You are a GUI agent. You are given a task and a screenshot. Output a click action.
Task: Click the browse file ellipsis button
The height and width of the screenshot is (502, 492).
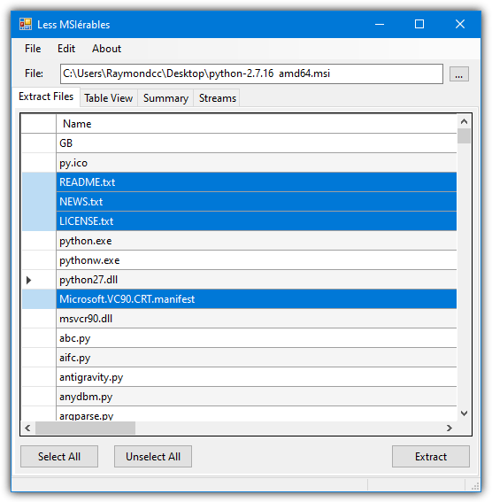click(x=458, y=74)
